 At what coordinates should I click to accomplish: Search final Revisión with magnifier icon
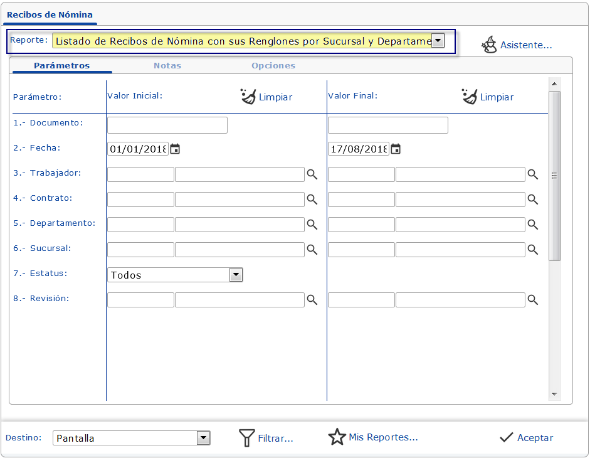[x=533, y=300]
